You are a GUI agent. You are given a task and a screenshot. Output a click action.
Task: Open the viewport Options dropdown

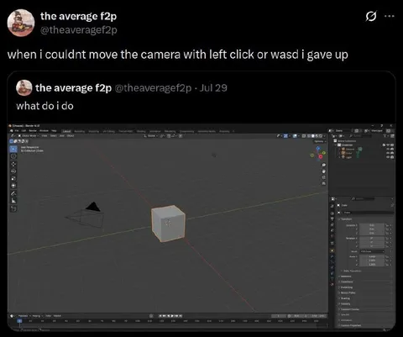[x=319, y=141]
